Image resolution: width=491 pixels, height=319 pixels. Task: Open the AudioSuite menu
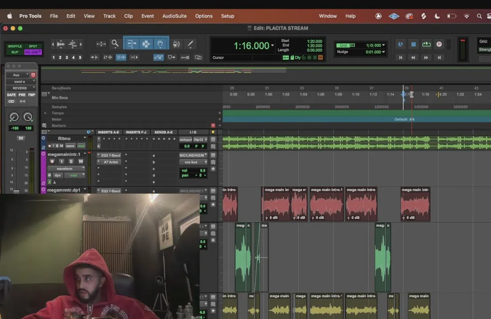(x=174, y=16)
